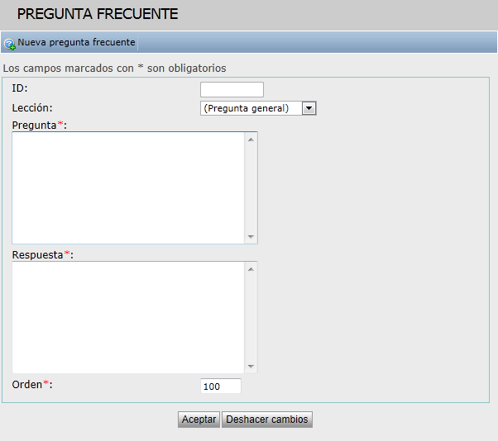
Task: Click the Respuesta*: label
Action: coord(42,255)
